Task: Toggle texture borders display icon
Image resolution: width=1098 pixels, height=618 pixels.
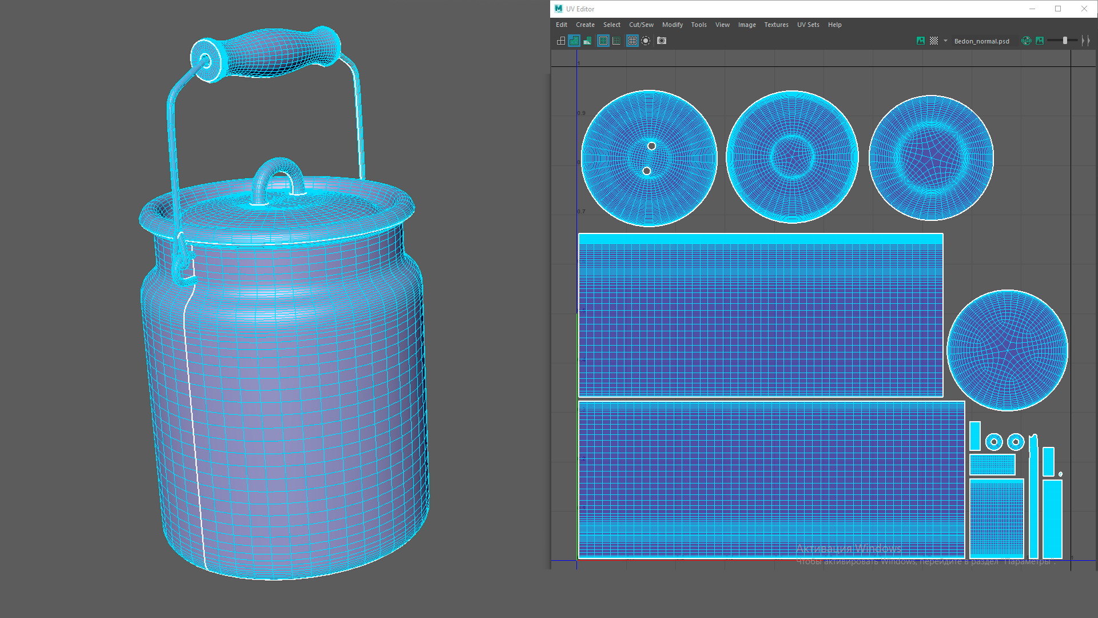Action: tap(603, 41)
